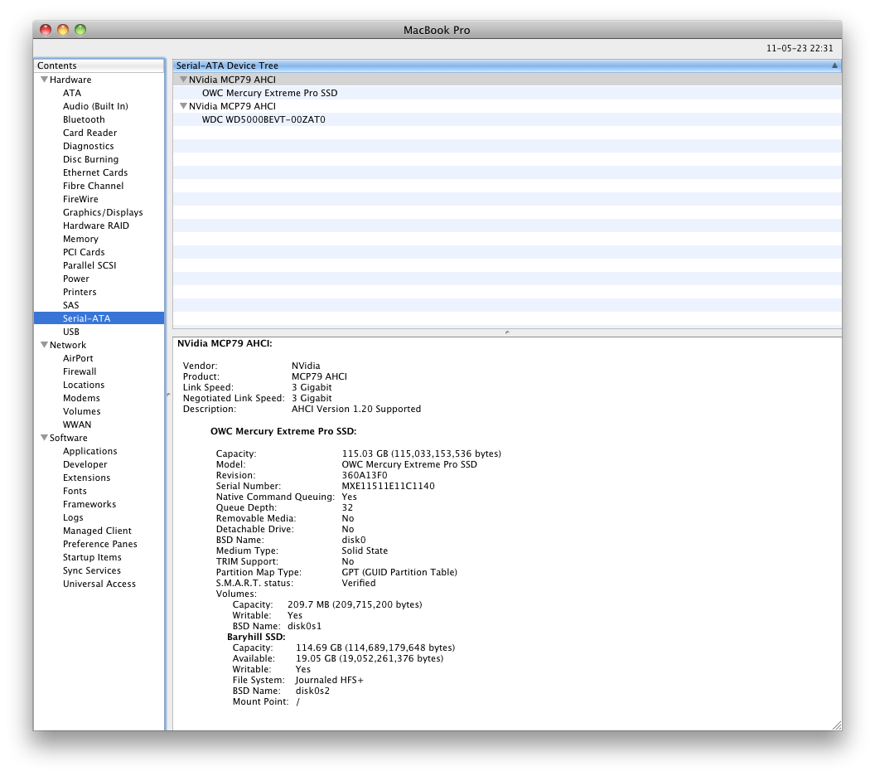Click the Barhill SSD volume heading
The image size is (875, 776).
point(256,637)
